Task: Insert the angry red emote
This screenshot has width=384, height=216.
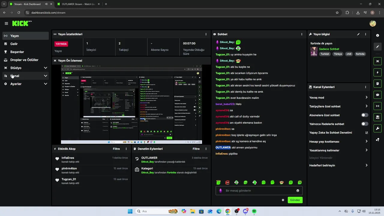Action: (227, 182)
